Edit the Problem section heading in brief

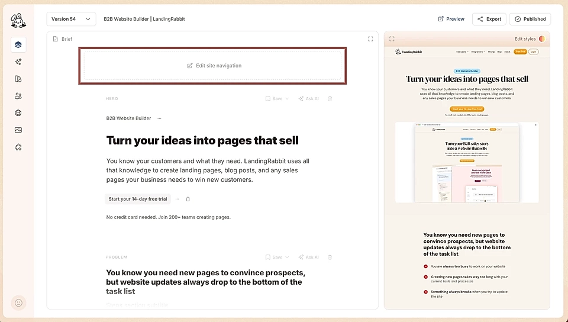(x=206, y=282)
